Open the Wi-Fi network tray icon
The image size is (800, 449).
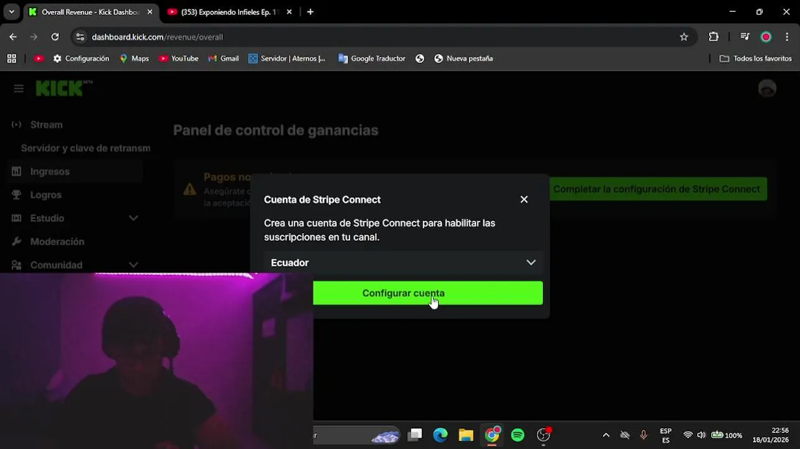(x=688, y=435)
